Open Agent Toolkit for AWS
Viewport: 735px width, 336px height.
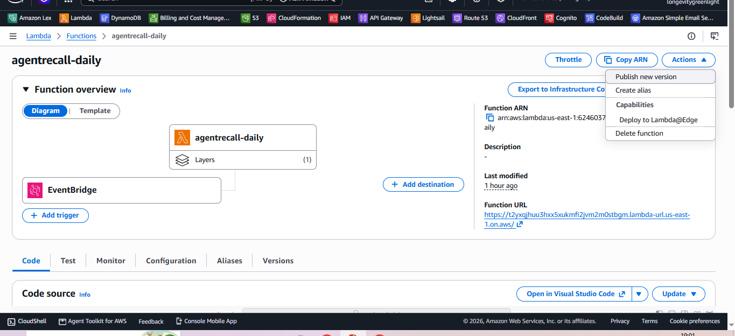[93, 321]
